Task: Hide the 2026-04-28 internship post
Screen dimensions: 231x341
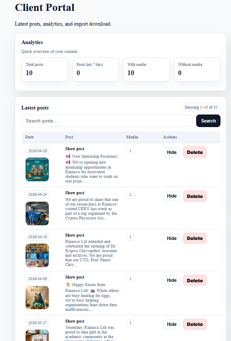Action: [171, 152]
